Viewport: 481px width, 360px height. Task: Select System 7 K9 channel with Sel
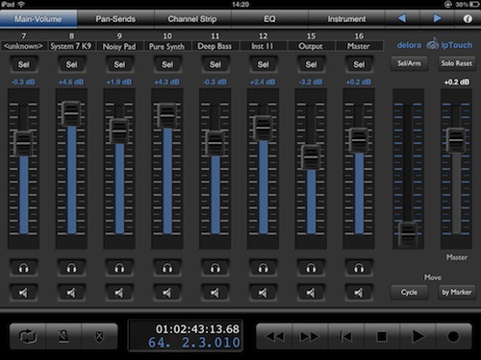pyautogui.click(x=71, y=64)
